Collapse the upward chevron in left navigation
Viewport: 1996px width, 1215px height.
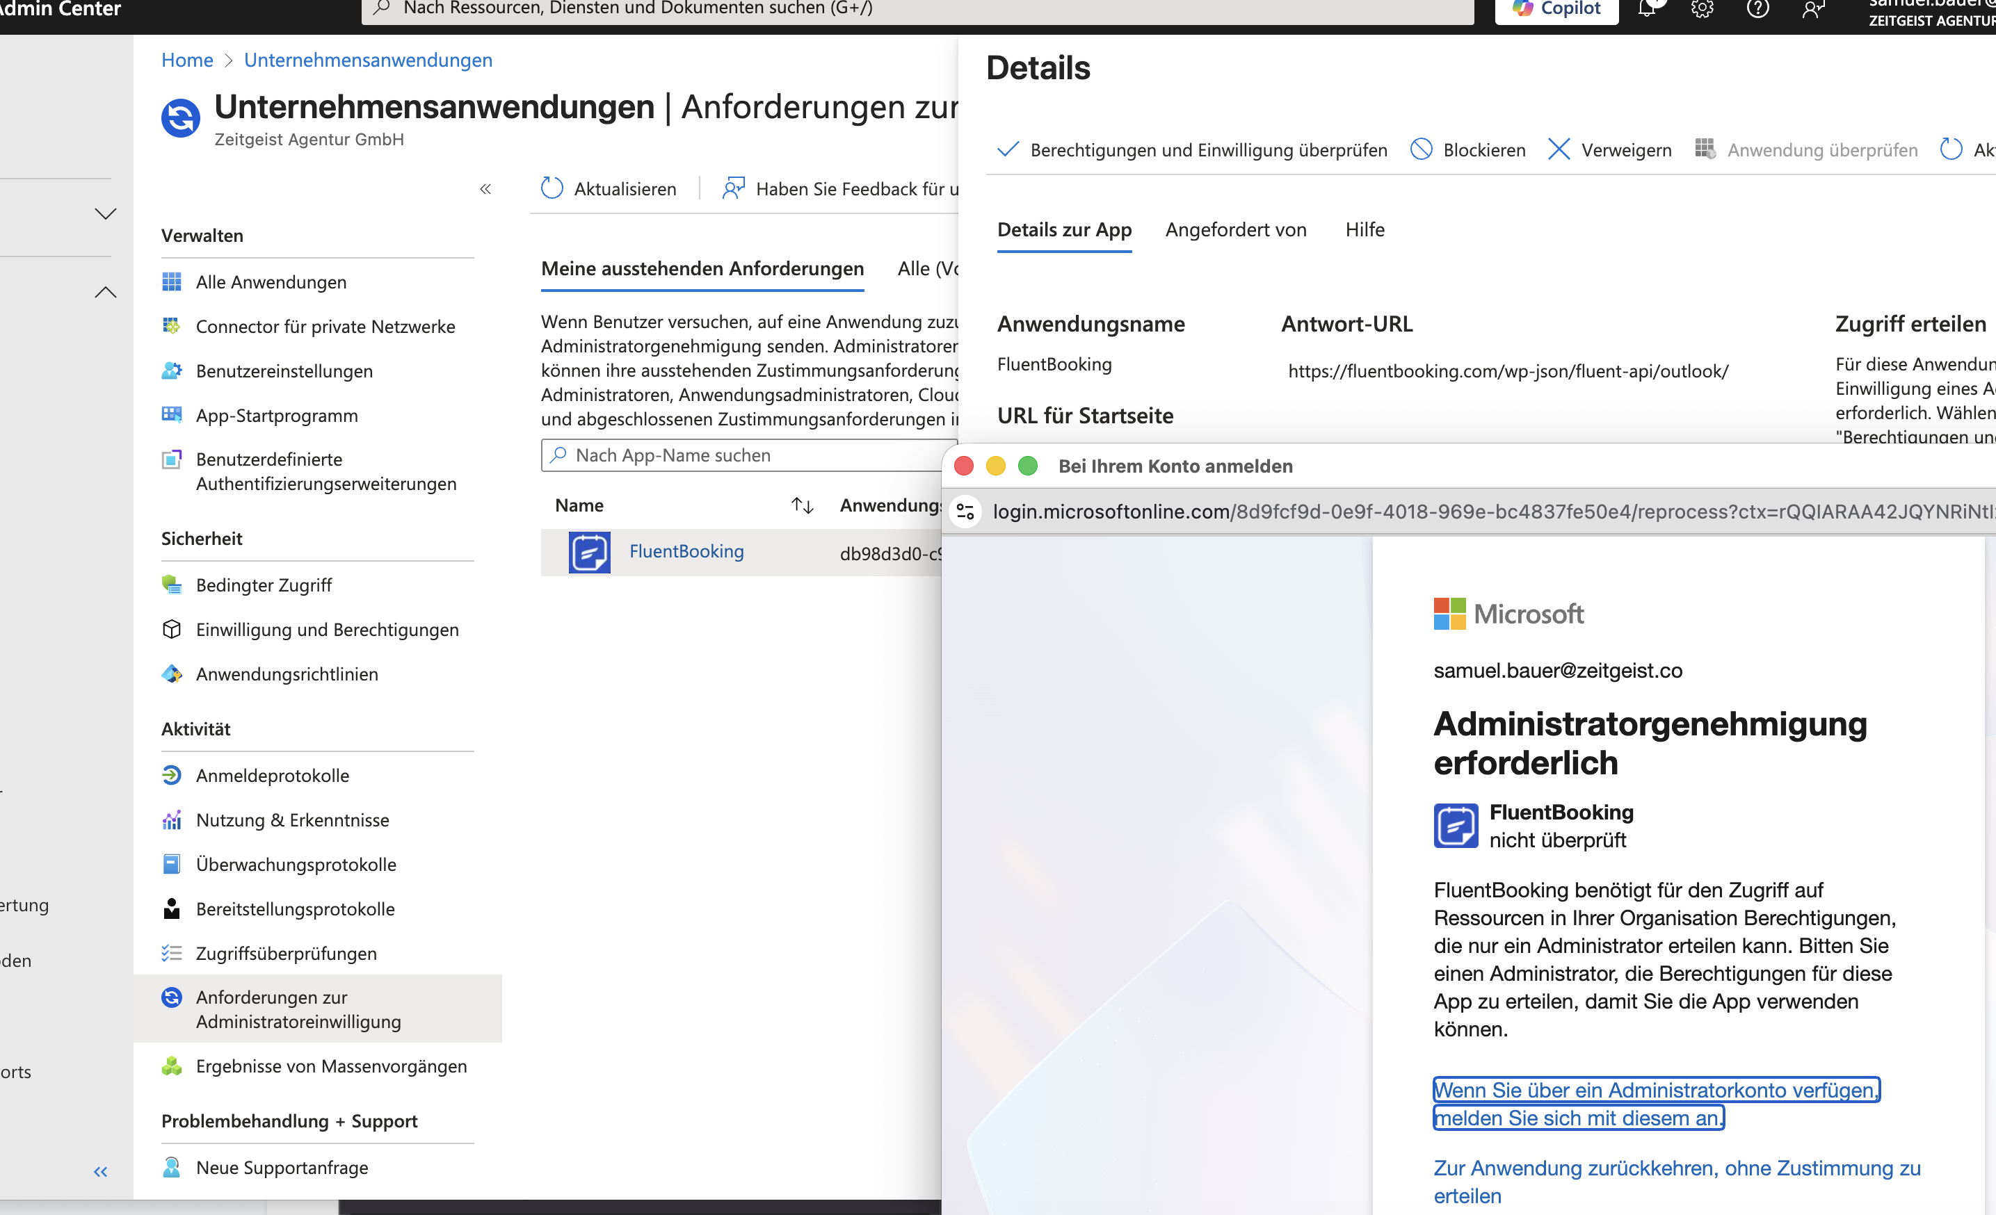click(x=105, y=292)
